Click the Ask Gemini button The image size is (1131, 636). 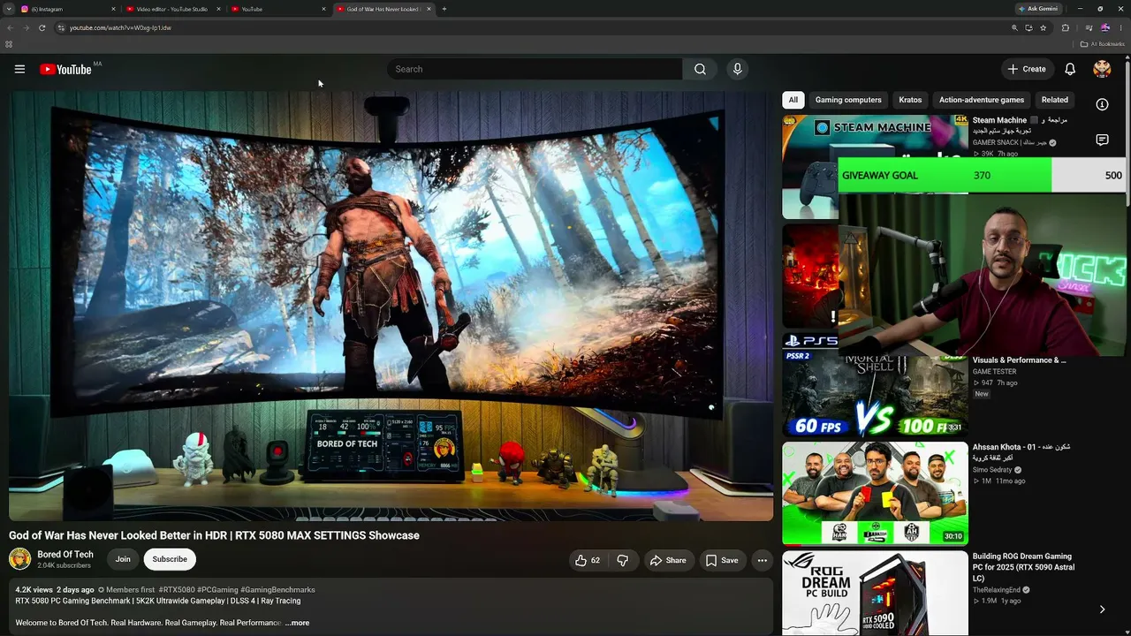coord(1038,9)
